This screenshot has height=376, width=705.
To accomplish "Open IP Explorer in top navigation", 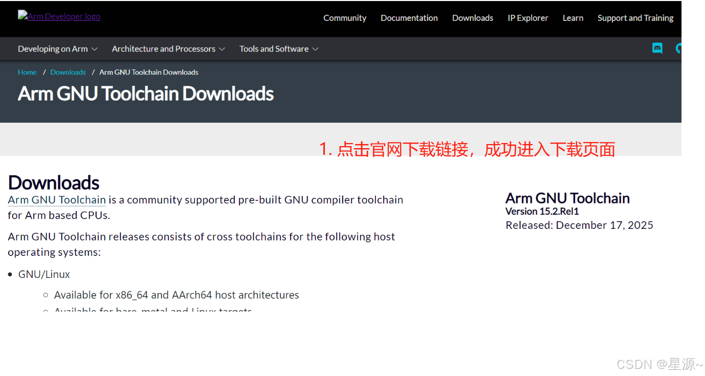I will [x=528, y=18].
